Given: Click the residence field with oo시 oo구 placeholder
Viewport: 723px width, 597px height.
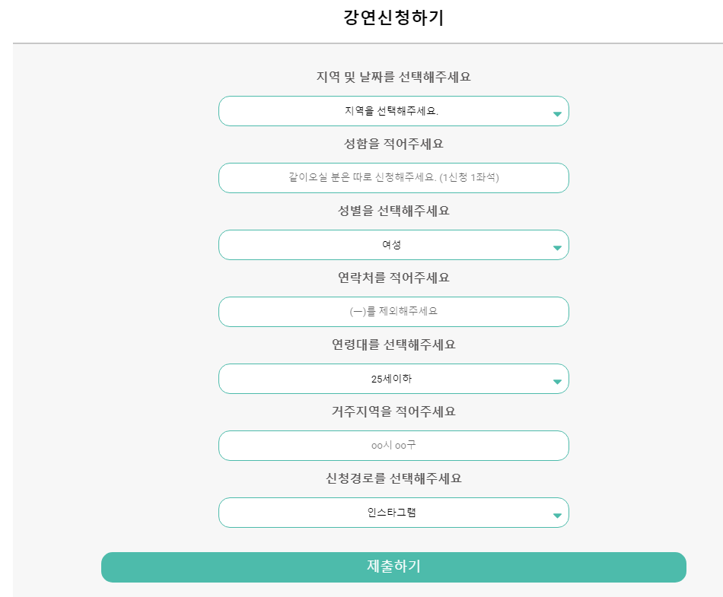Looking at the screenshot, I should [x=393, y=446].
